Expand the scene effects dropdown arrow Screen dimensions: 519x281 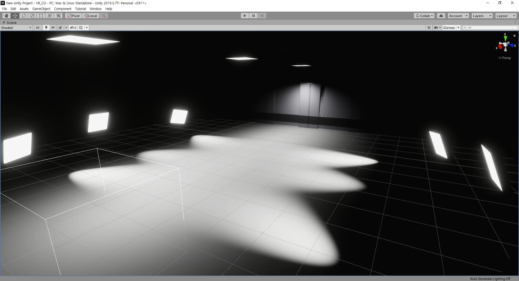[66, 28]
